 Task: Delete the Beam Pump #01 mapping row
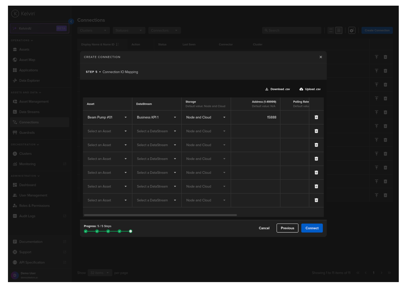pyautogui.click(x=316, y=117)
